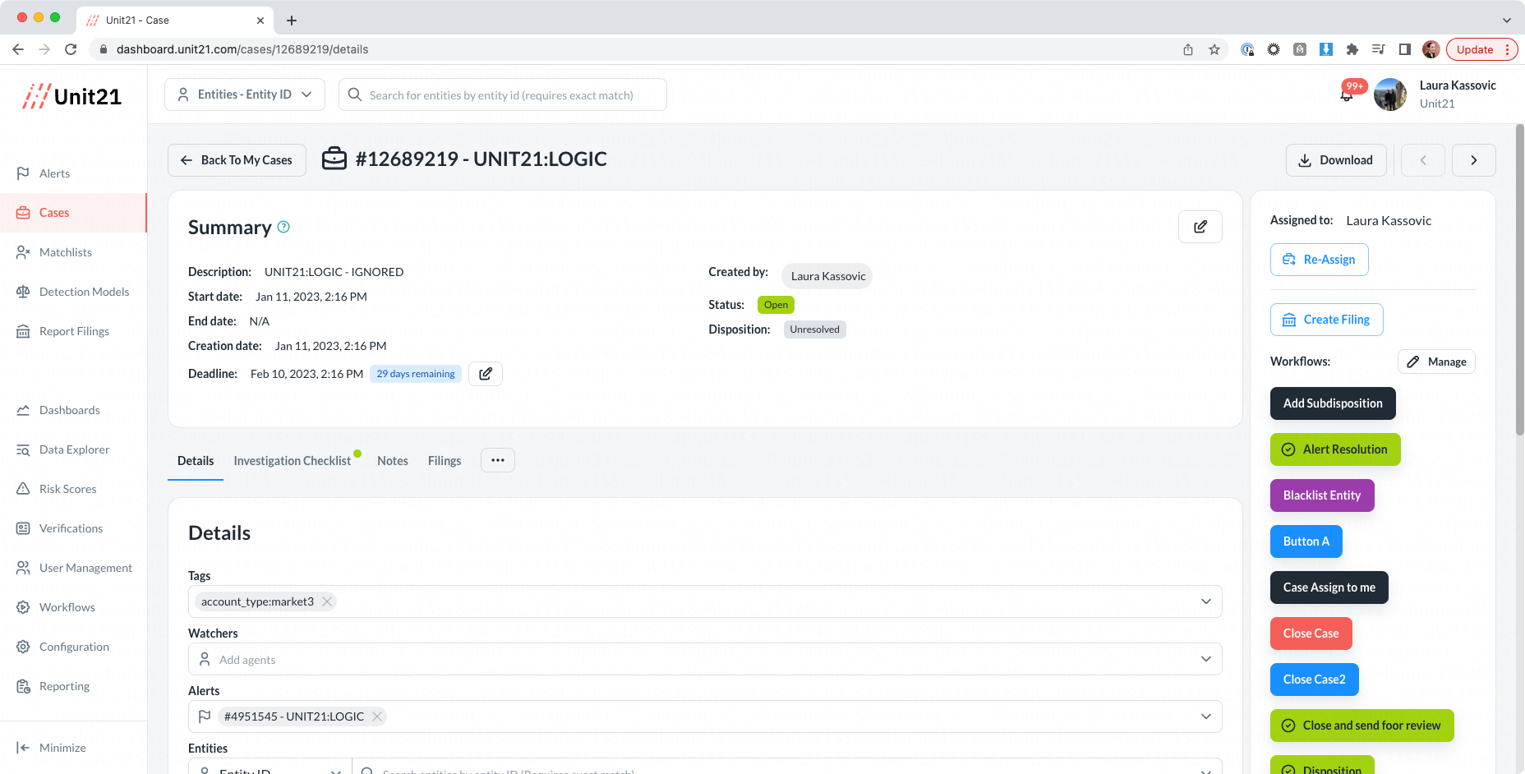Remove alert #4951545 - UNIT21:LOGIC
The width and height of the screenshot is (1525, 774).
(377, 716)
